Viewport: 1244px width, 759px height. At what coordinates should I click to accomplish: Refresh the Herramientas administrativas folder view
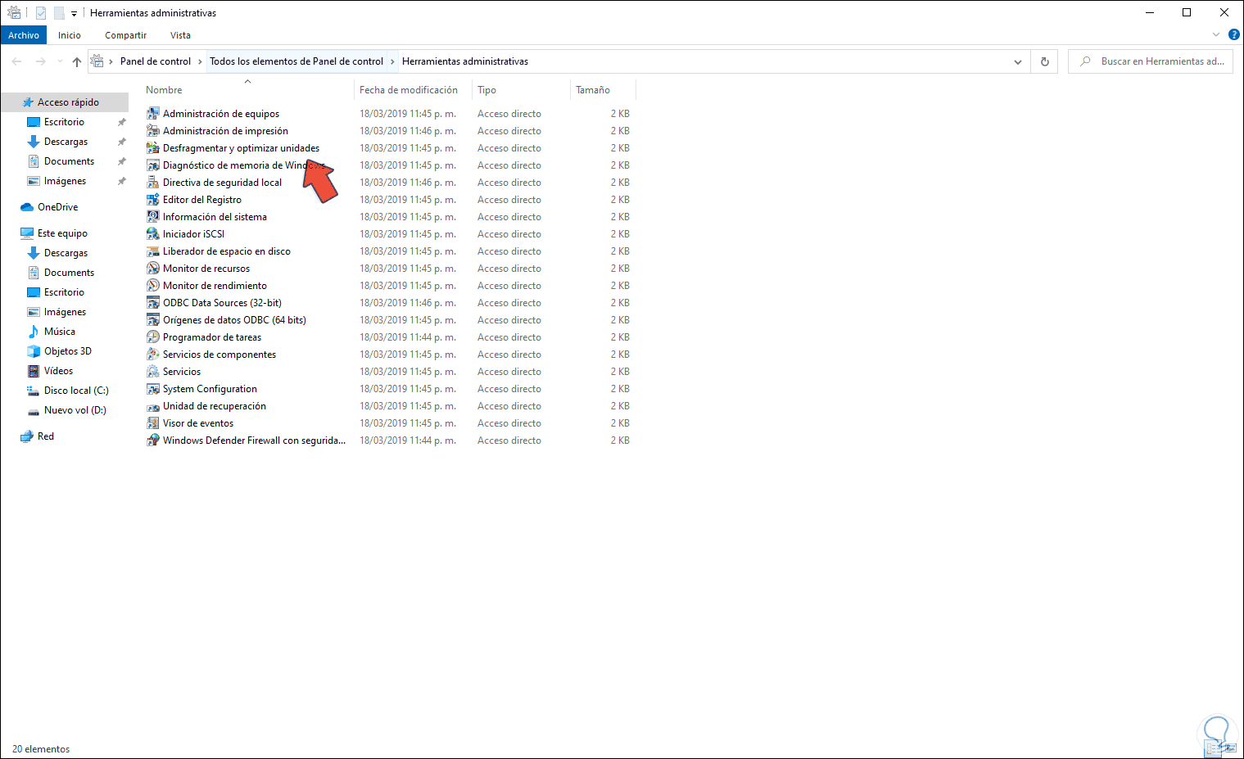[1044, 61]
